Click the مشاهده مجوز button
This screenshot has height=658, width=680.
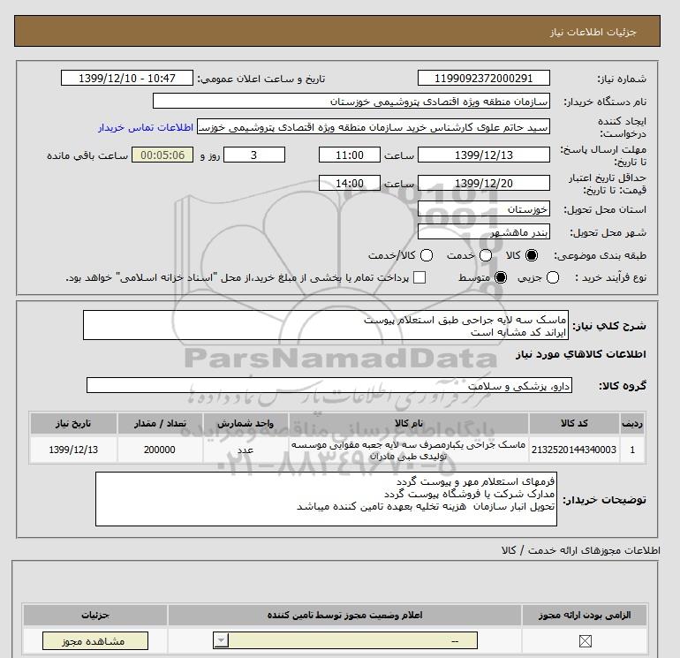95,640
